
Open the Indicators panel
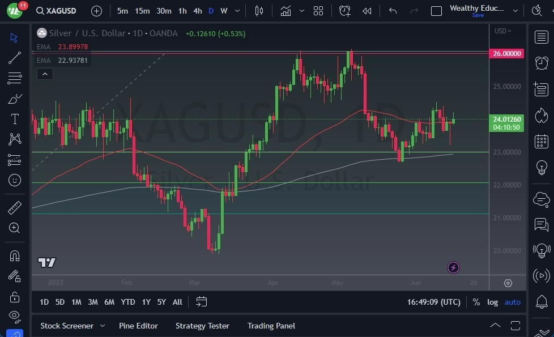(285, 11)
